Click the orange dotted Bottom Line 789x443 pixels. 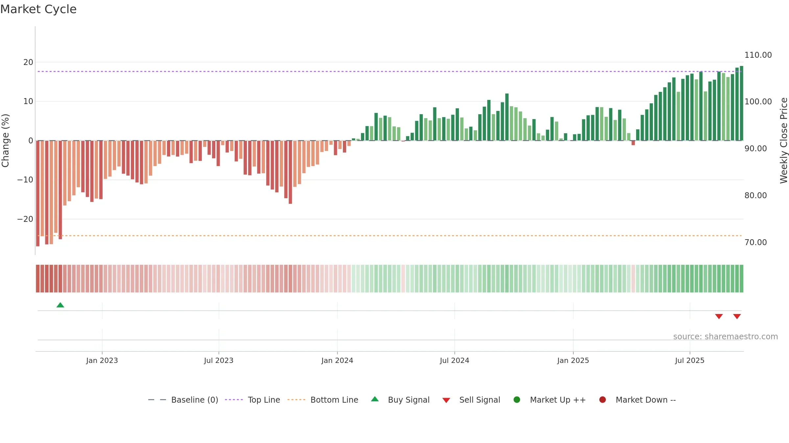click(x=390, y=236)
